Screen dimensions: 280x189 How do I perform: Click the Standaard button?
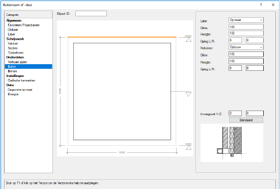[246, 120]
